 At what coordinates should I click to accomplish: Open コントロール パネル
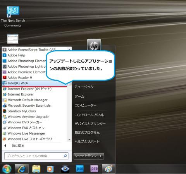point(89,115)
